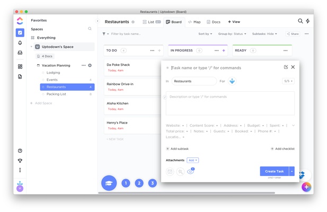
Task: Add a task to IN PROGRESS column
Action: coord(224,50)
